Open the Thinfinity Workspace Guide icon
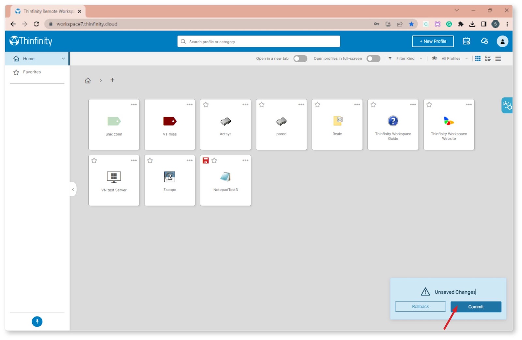Viewport: 522px width, 340px height. pyautogui.click(x=393, y=121)
